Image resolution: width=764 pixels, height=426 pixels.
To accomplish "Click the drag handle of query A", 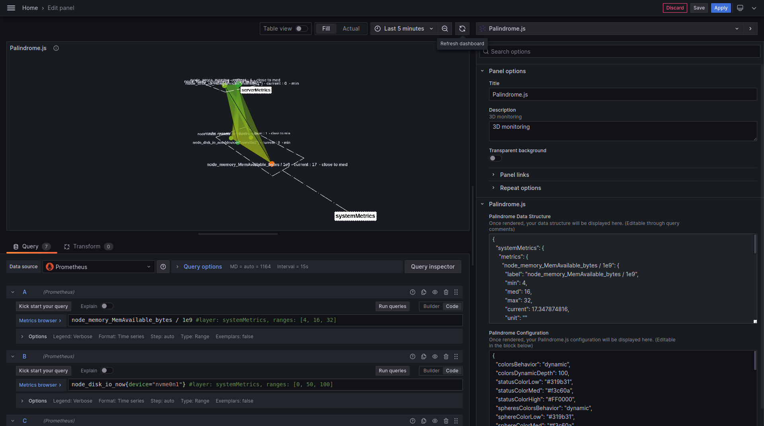I will pos(456,292).
